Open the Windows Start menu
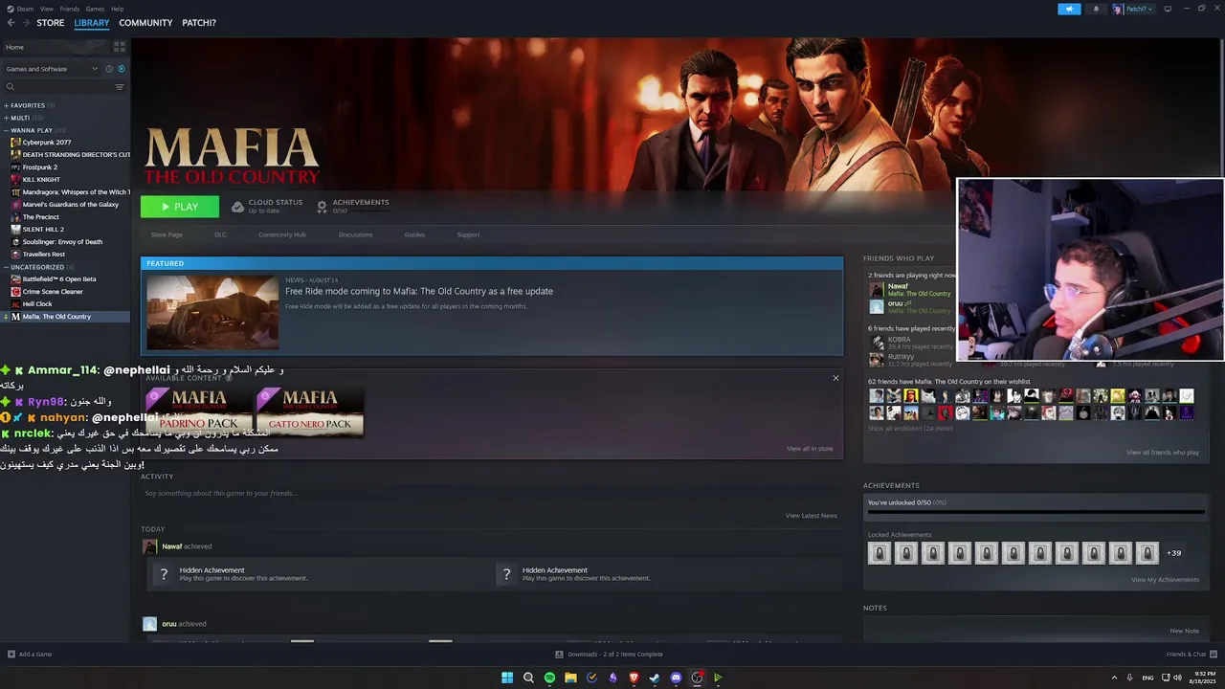 pos(507,678)
